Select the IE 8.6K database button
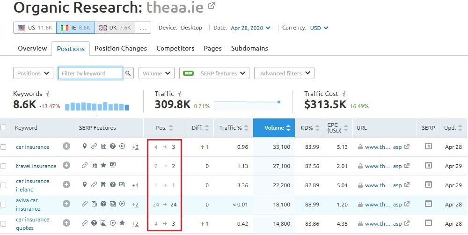The height and width of the screenshot is (235, 468). click(x=75, y=28)
